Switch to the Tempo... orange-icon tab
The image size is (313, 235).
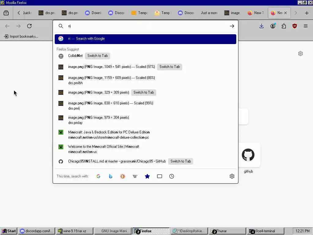(139, 13)
